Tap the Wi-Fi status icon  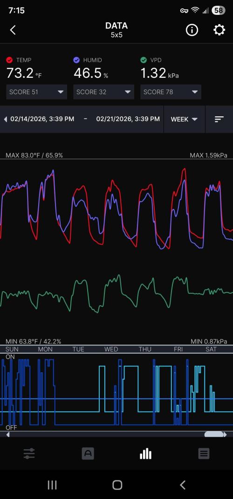pyautogui.click(x=195, y=11)
